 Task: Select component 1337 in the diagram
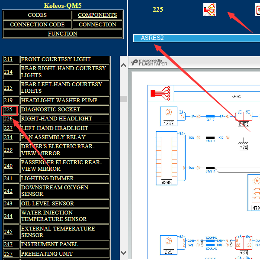(x=169, y=116)
